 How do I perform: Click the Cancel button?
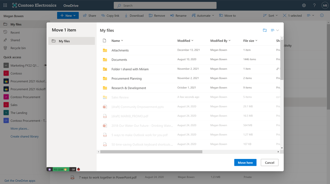270,163
